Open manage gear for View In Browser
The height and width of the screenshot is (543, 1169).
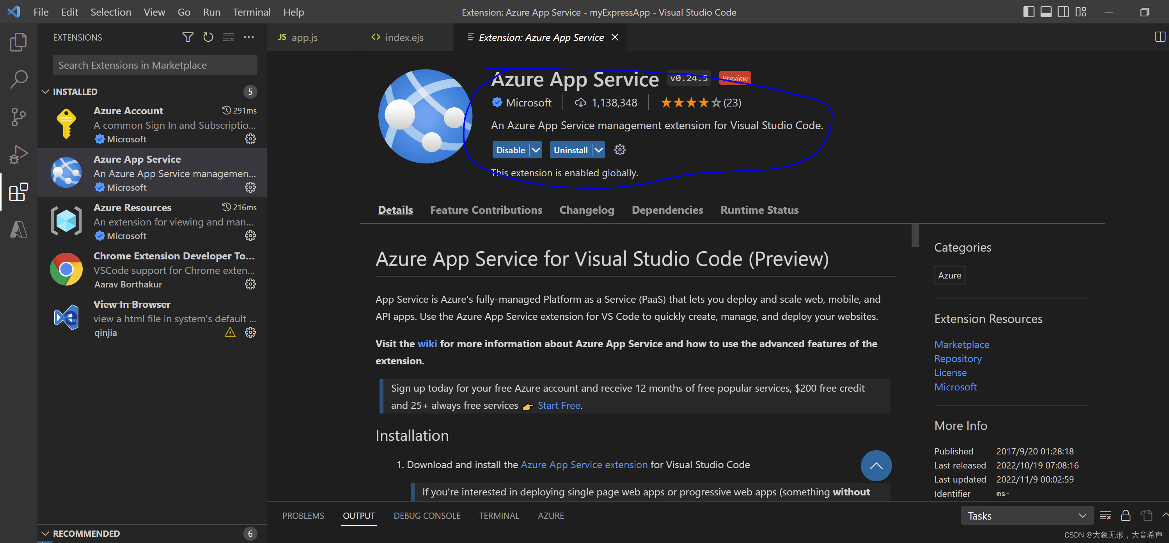click(250, 332)
